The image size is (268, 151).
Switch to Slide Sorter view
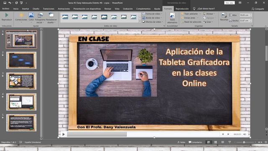click(x=216, y=142)
